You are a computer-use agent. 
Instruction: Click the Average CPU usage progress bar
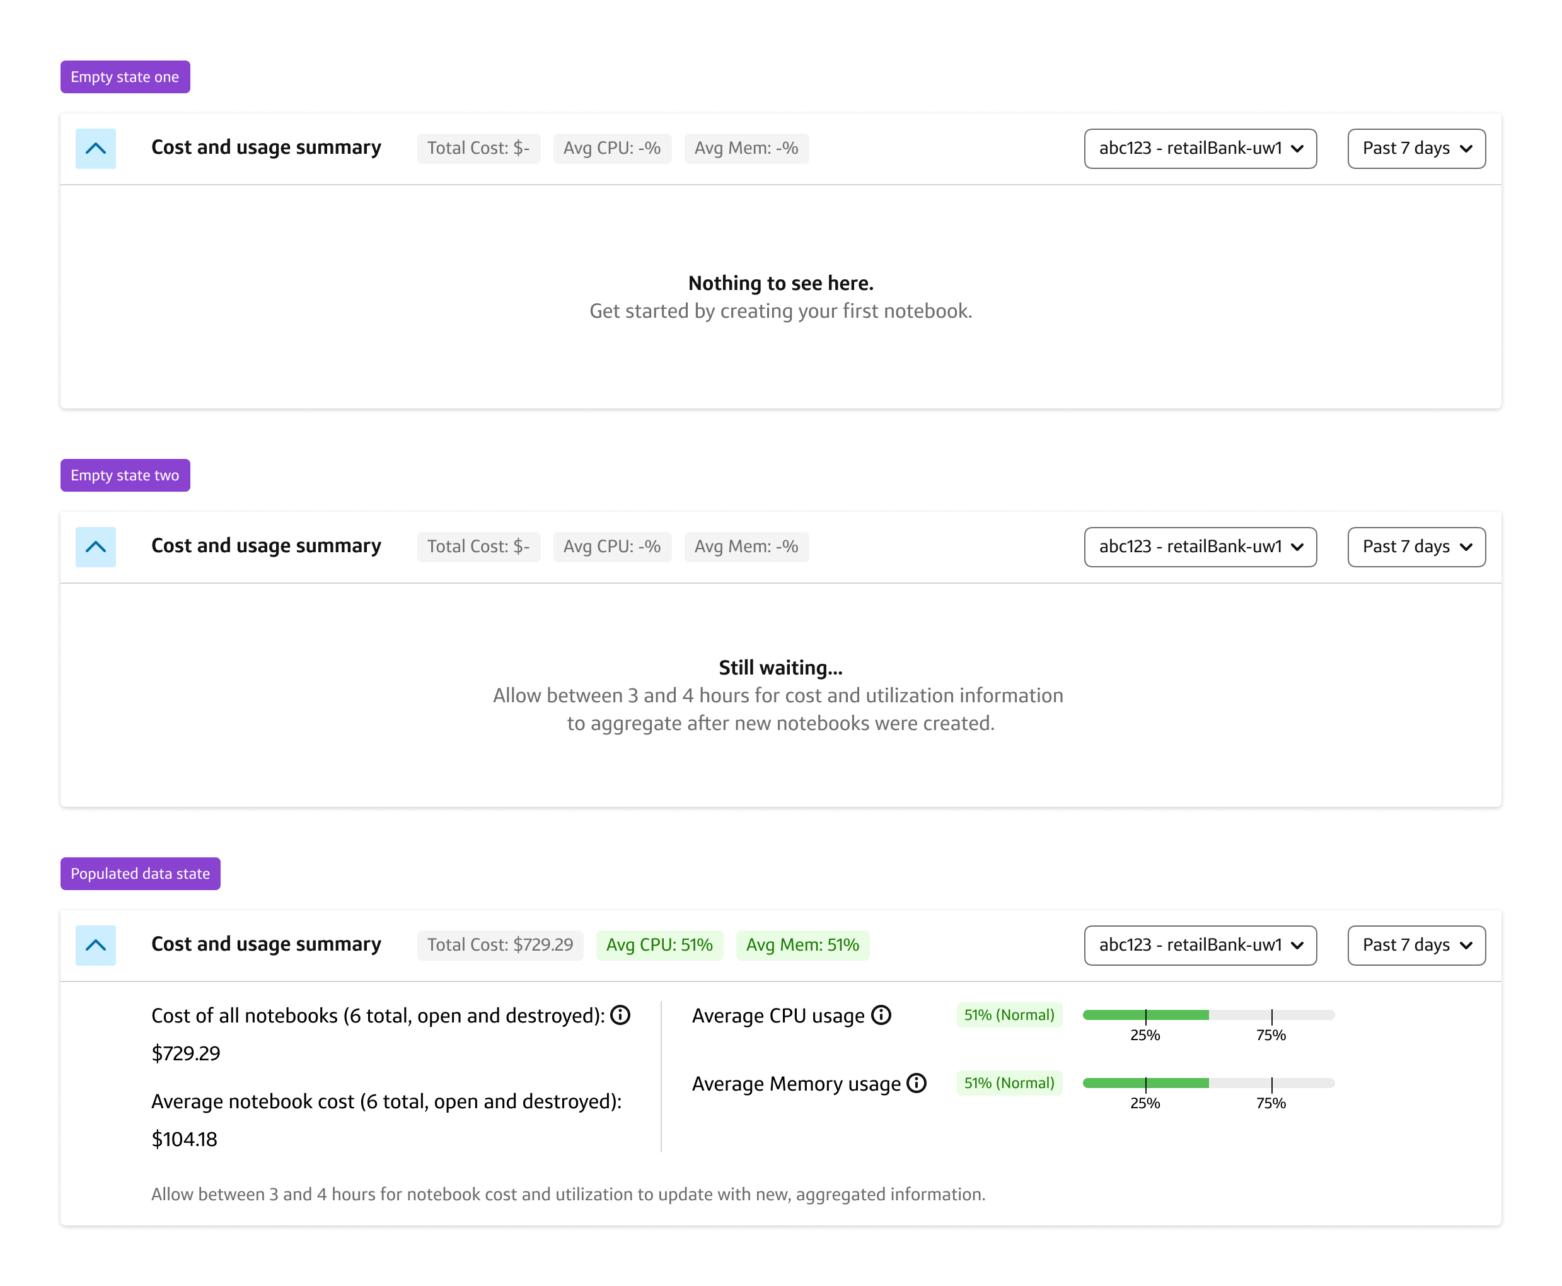point(1207,1015)
